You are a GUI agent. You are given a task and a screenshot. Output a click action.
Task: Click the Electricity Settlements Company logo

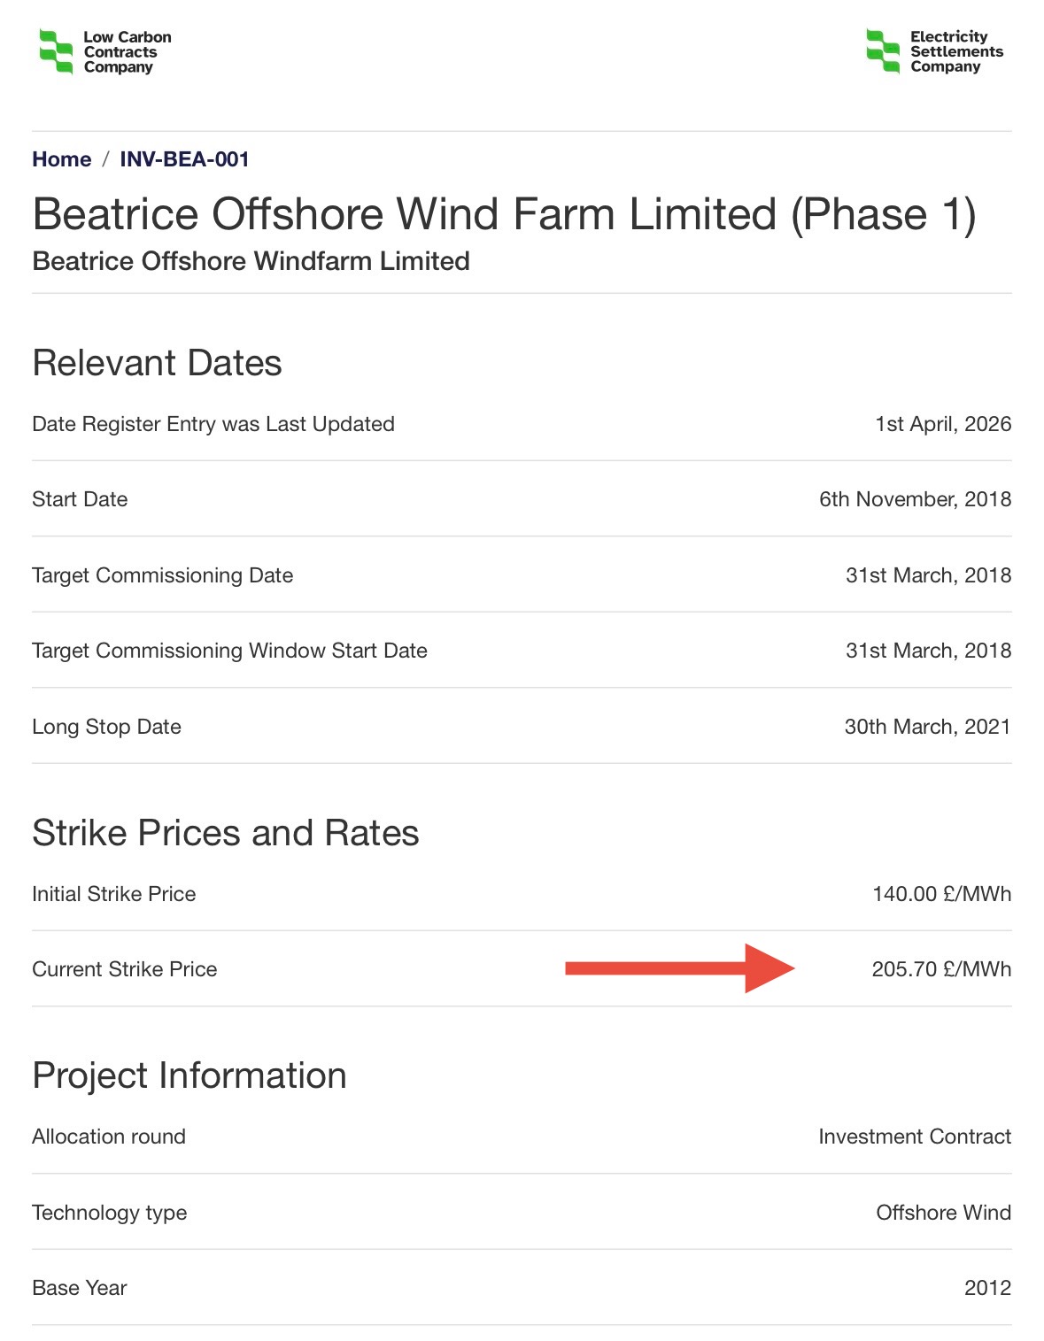934,51
